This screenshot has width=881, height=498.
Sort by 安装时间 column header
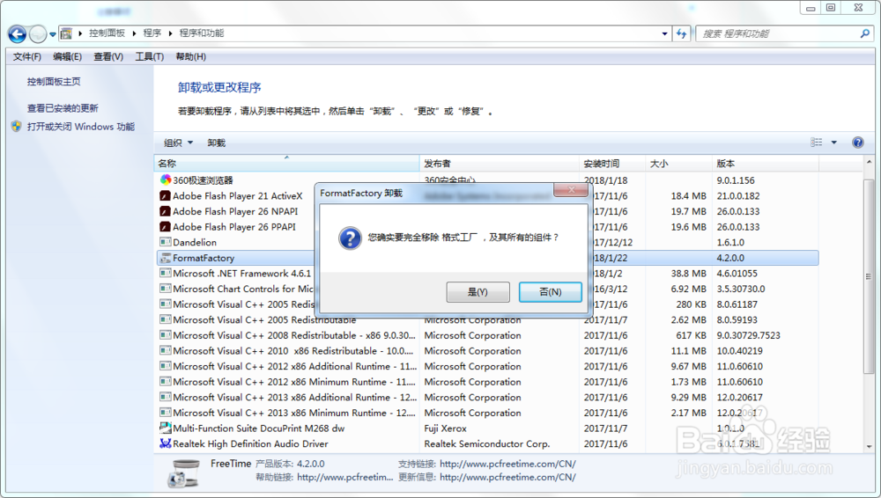[612, 164]
